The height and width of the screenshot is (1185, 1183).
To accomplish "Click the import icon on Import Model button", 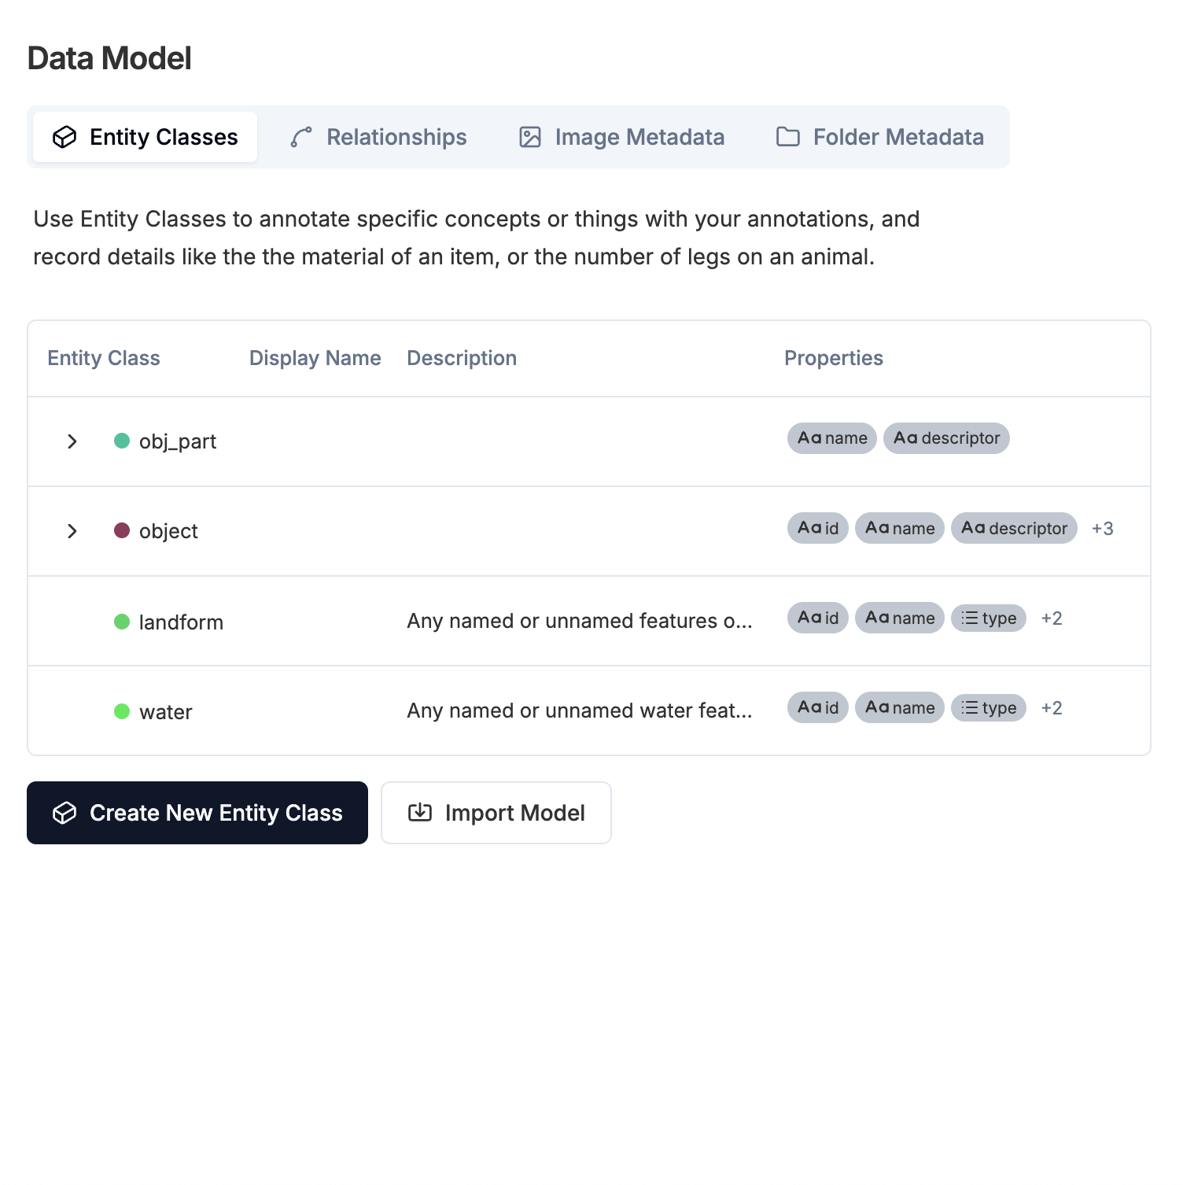I will [x=419, y=813].
